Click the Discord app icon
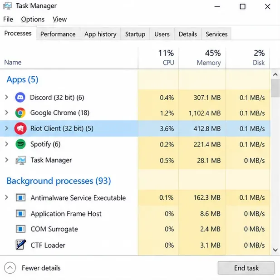The height and width of the screenshot is (280, 280). pos(20,98)
